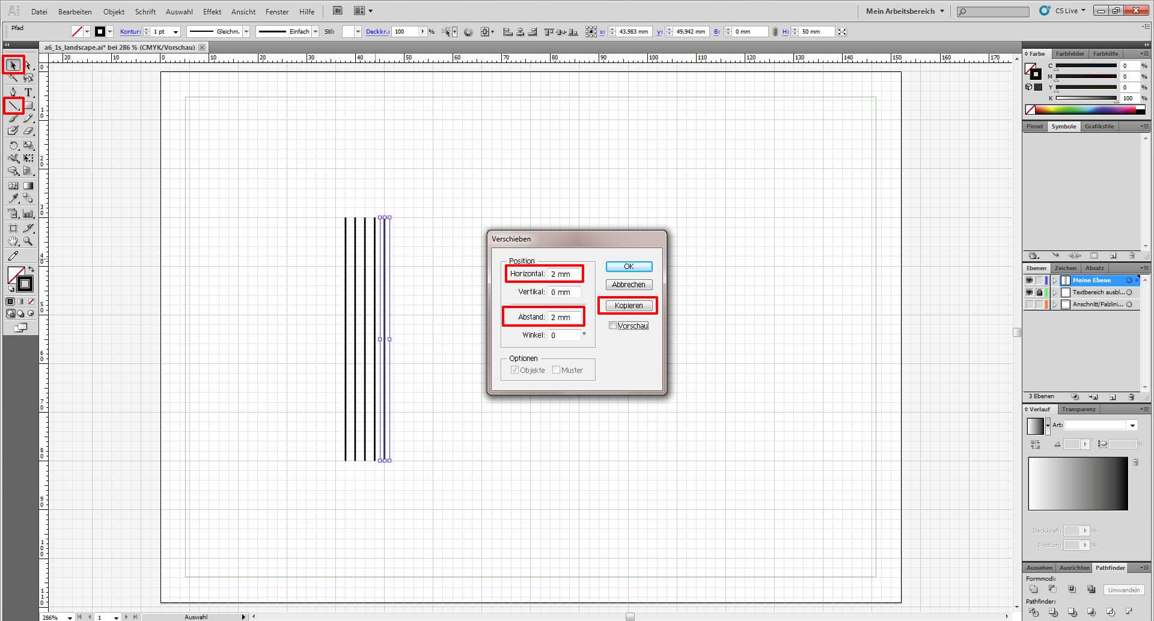Select the Line Segment tool

click(x=13, y=106)
